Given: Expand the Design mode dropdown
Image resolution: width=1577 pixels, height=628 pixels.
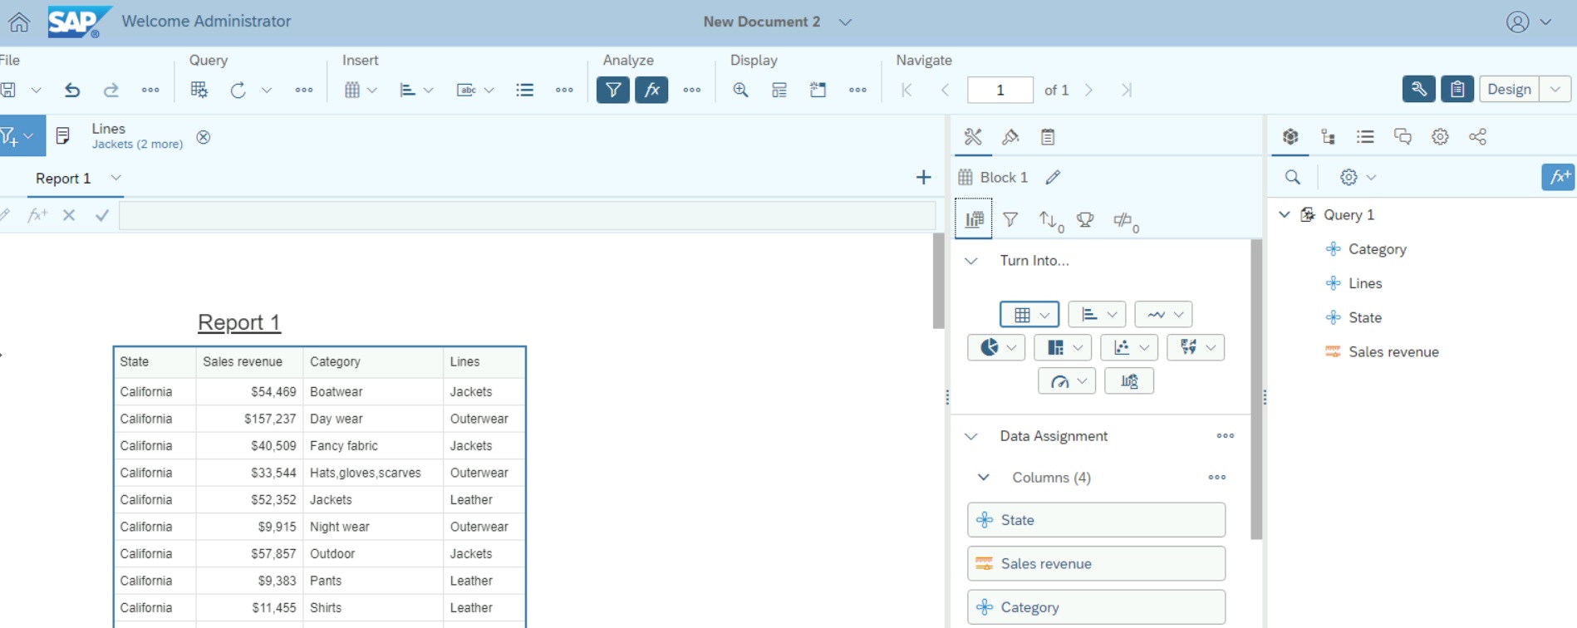Looking at the screenshot, I should [x=1555, y=89].
